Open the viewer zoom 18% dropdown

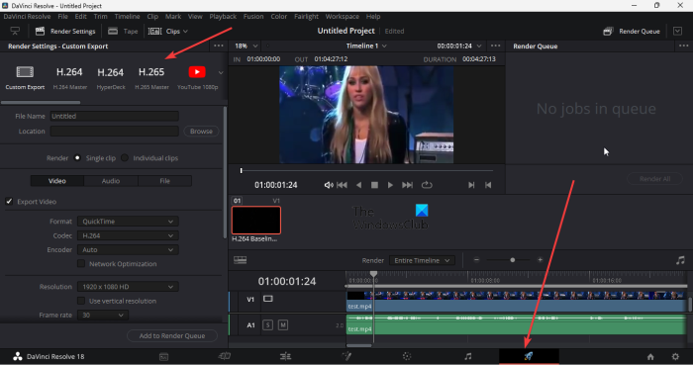pos(247,46)
